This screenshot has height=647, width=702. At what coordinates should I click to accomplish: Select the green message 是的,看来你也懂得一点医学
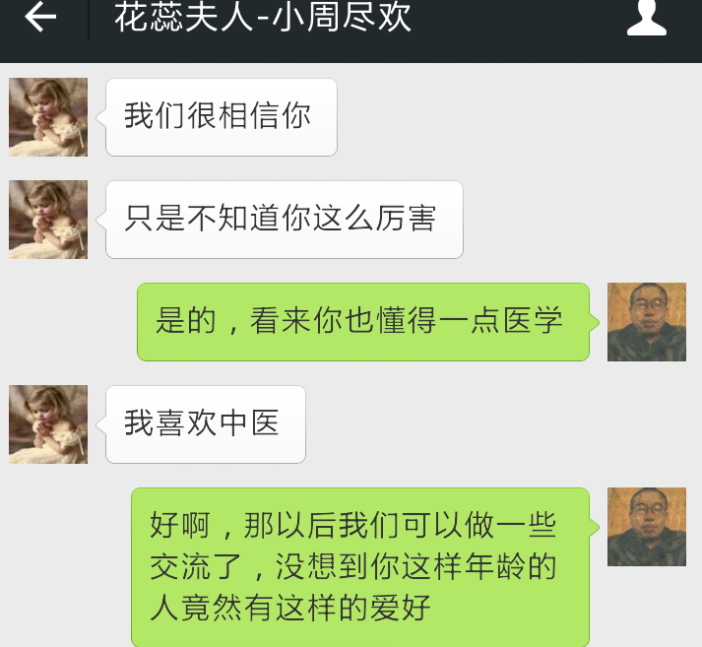363,322
